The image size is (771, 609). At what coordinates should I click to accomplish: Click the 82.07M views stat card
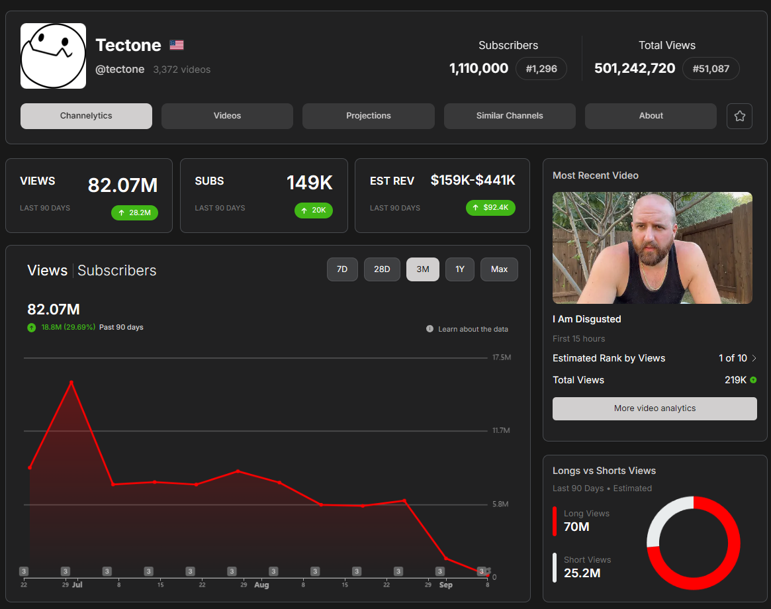pos(89,195)
